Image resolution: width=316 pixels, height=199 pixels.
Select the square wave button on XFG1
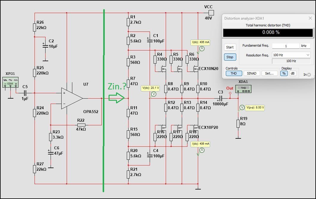tap(5, 80)
